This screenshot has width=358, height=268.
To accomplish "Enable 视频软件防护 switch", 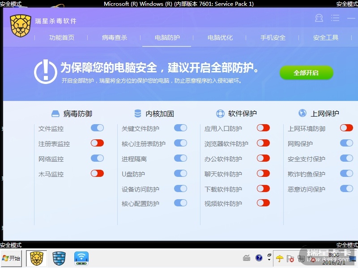I will (263, 203).
